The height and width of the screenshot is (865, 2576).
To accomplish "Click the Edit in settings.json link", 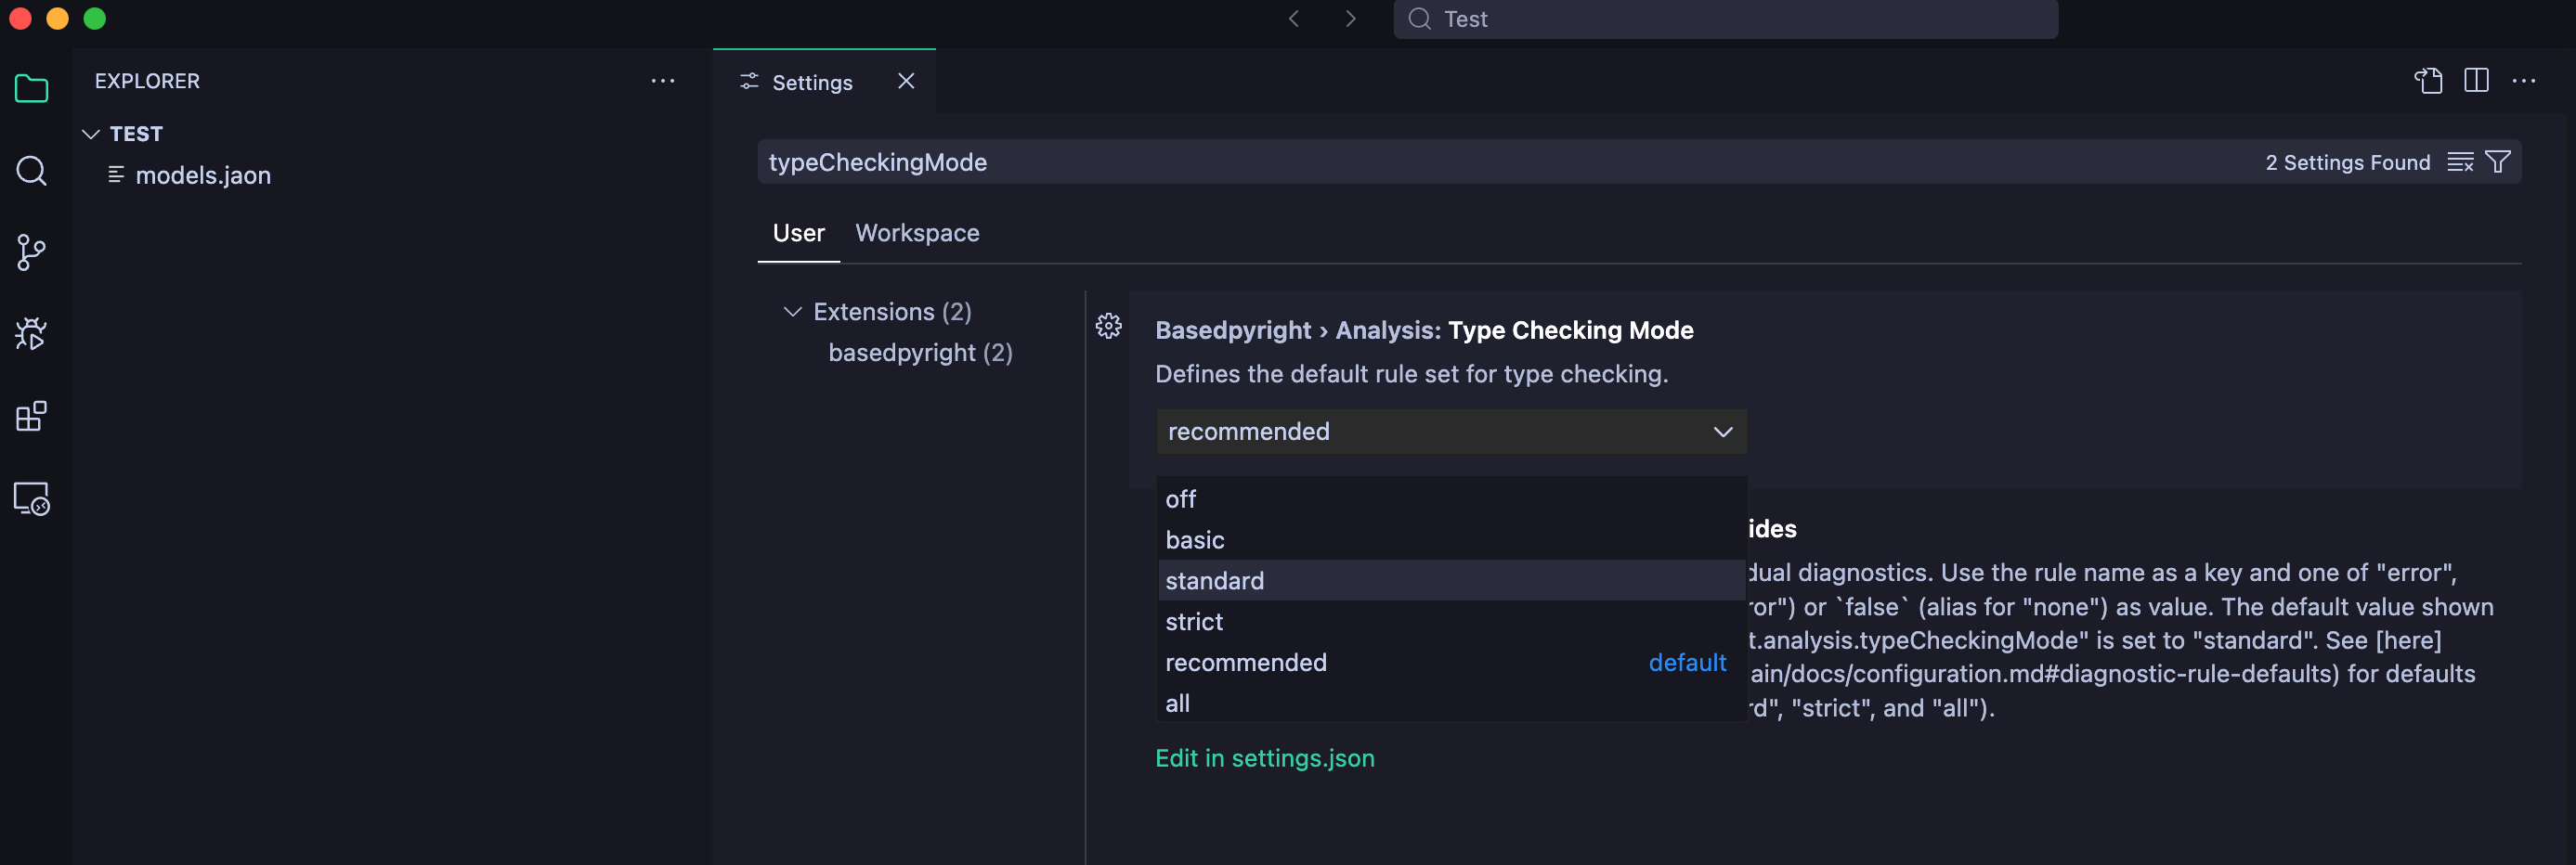I will click(1264, 758).
